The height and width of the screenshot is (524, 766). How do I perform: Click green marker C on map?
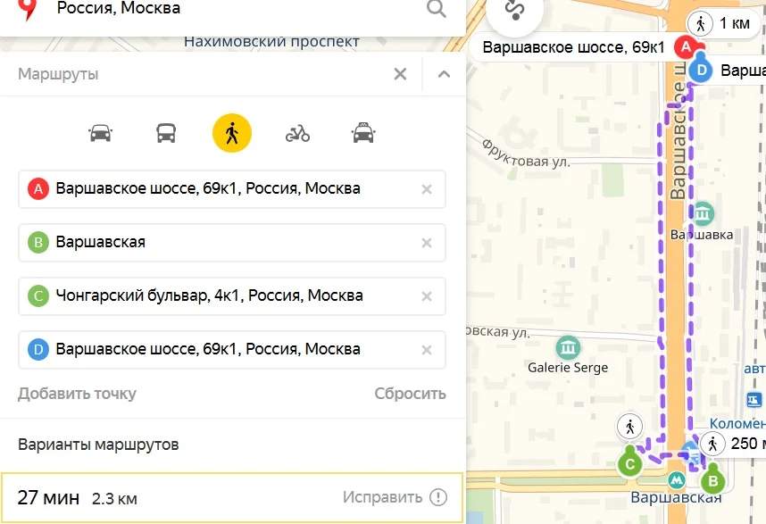click(629, 463)
